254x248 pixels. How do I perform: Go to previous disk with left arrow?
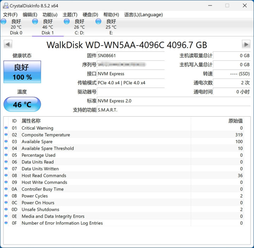click(x=8, y=44)
